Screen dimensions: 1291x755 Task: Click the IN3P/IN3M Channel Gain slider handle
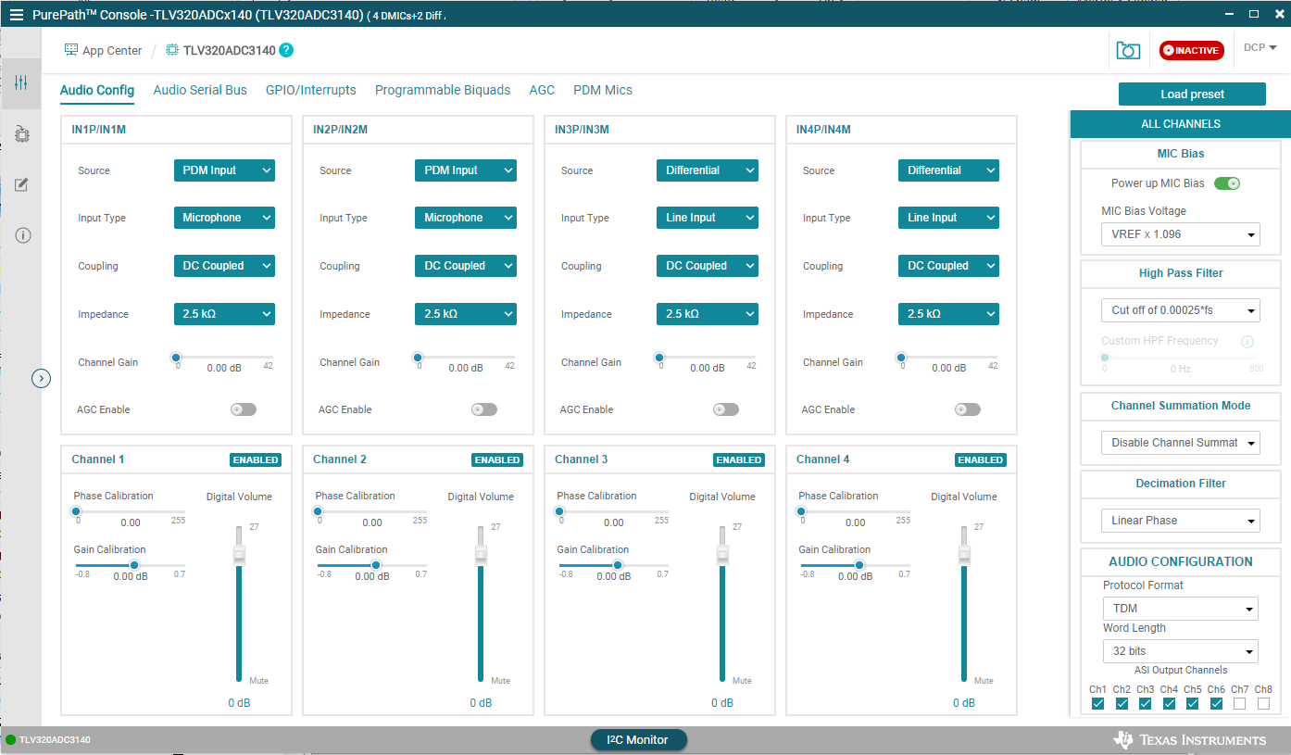[x=659, y=358]
